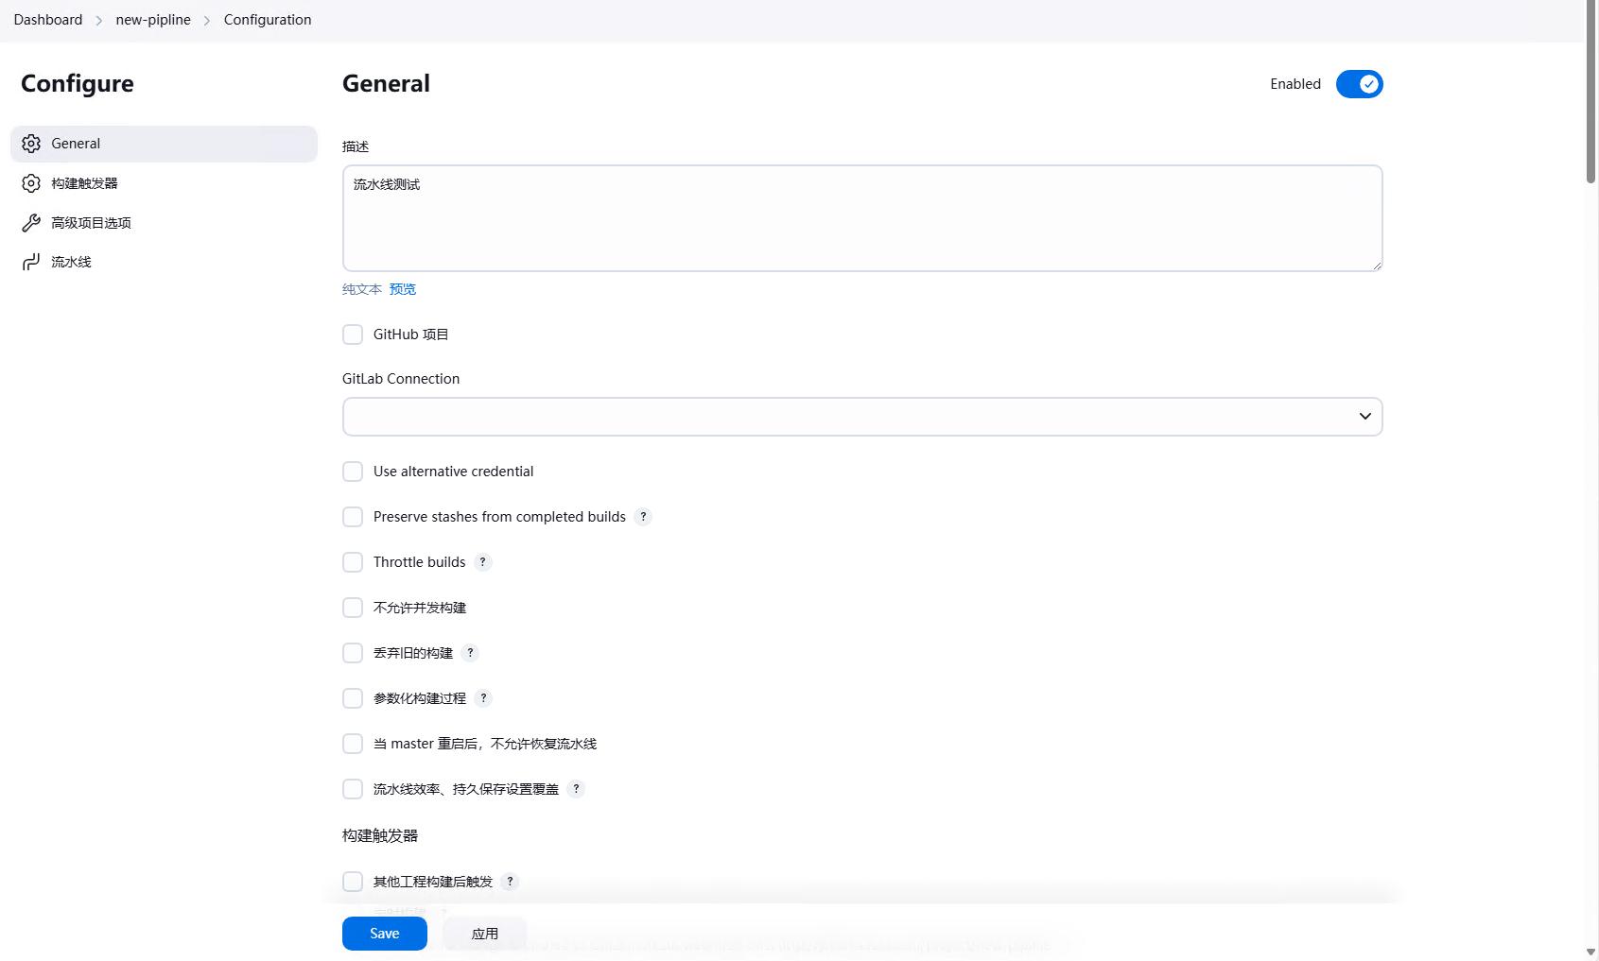Go to 流水线 section in sidebar
Screen dimensions: 1599x961
click(x=164, y=262)
